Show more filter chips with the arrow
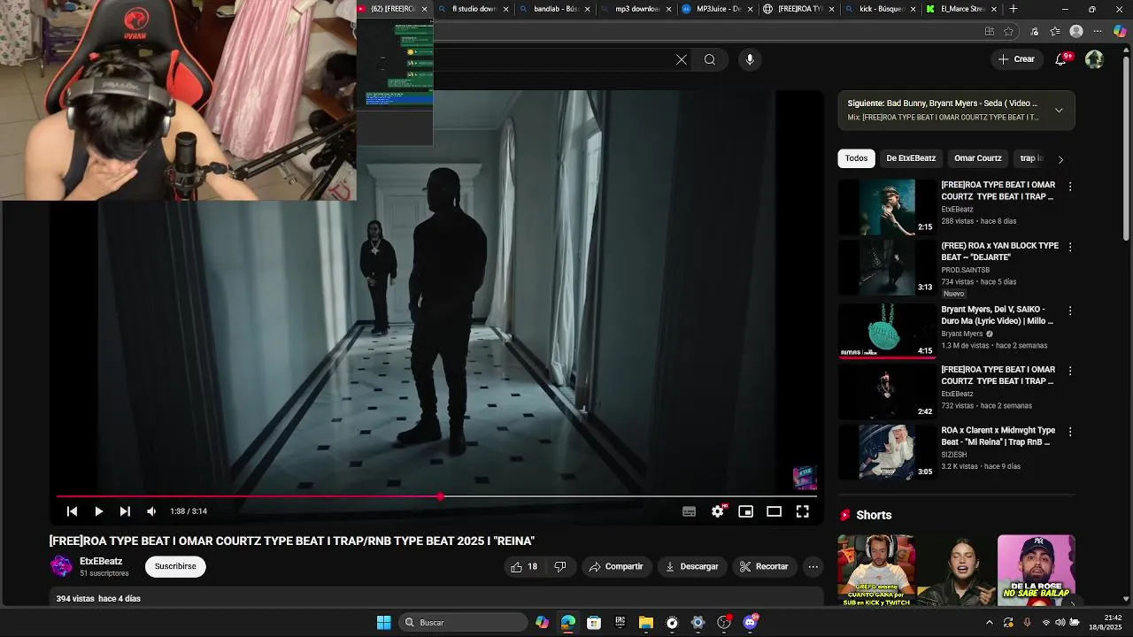Screen dimensions: 1133x637 tap(1060, 159)
